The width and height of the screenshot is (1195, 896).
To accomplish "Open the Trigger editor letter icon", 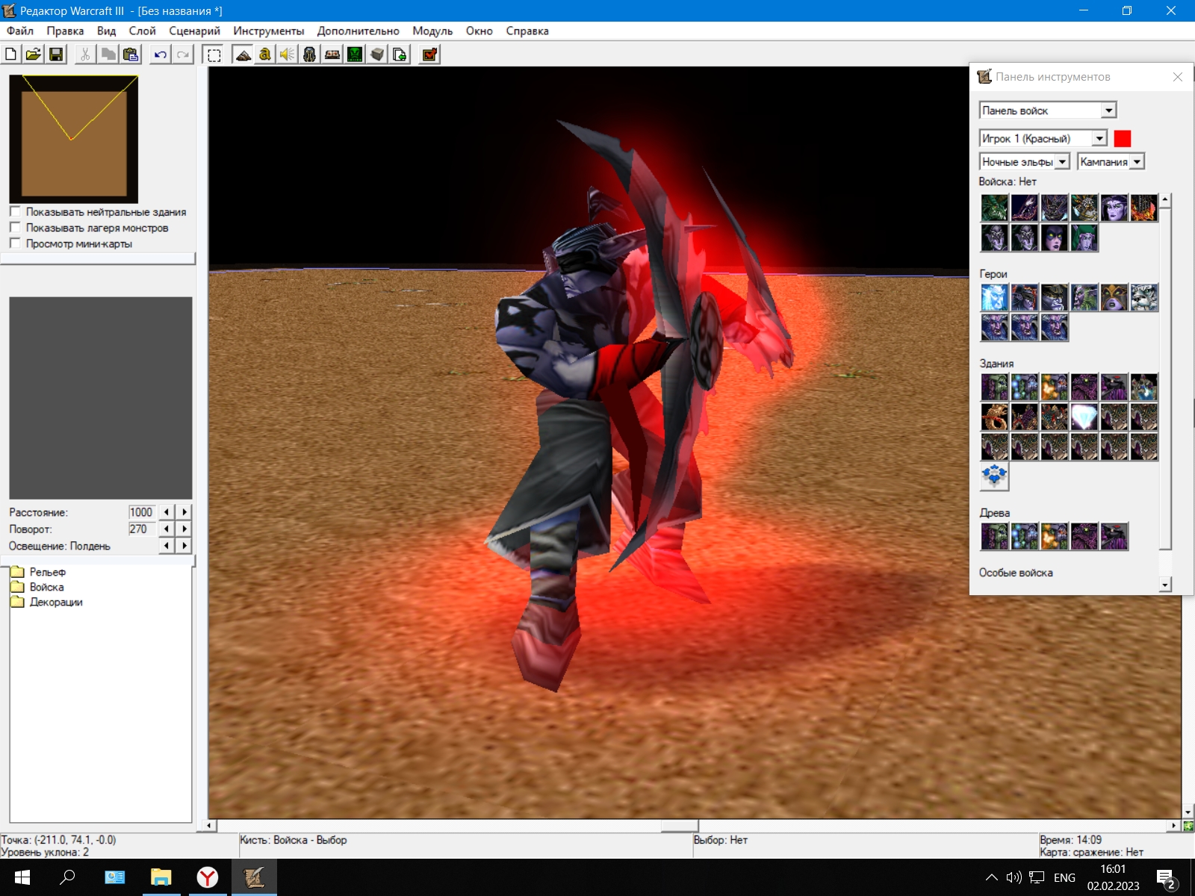I will click(265, 55).
